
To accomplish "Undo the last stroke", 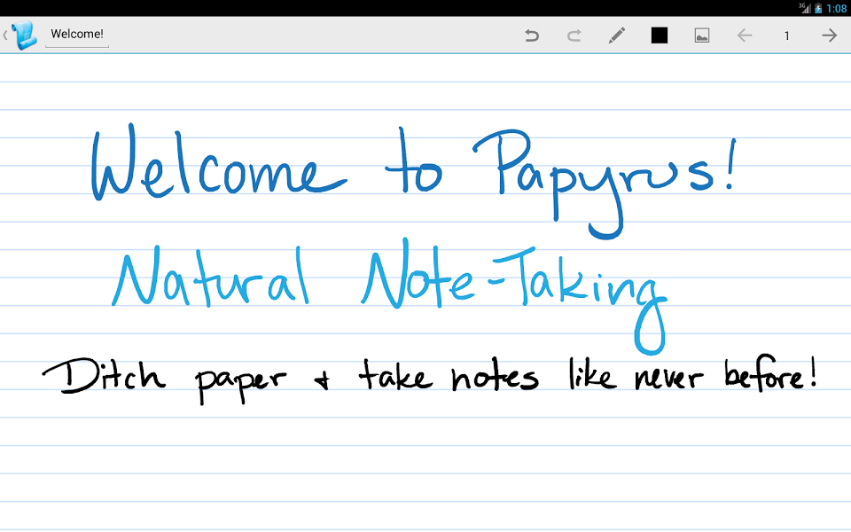I will (x=532, y=35).
